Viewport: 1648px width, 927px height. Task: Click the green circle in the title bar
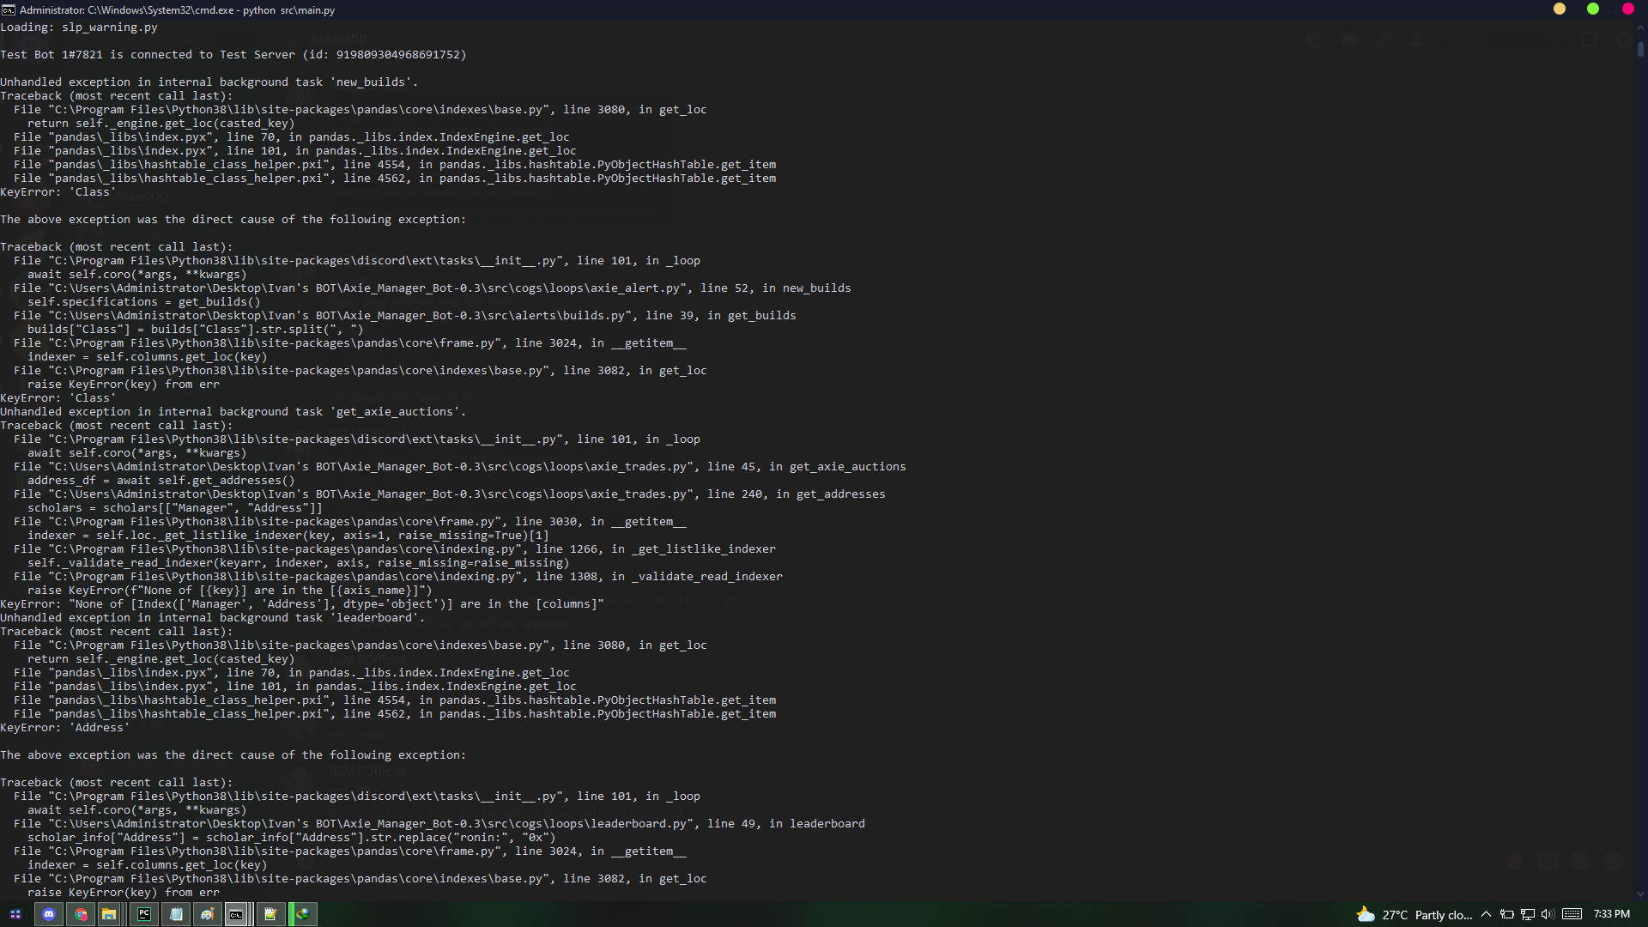point(1593,9)
